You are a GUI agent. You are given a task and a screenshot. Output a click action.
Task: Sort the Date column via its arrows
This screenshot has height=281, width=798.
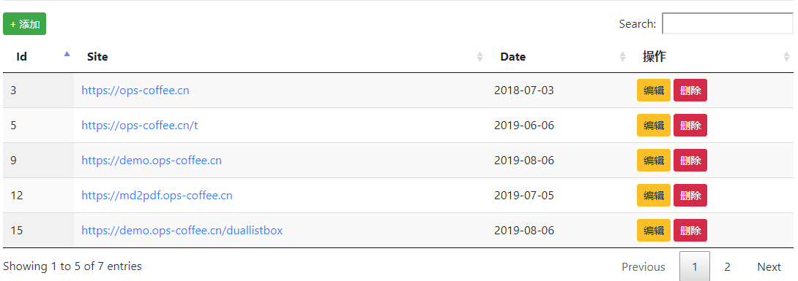pos(622,57)
